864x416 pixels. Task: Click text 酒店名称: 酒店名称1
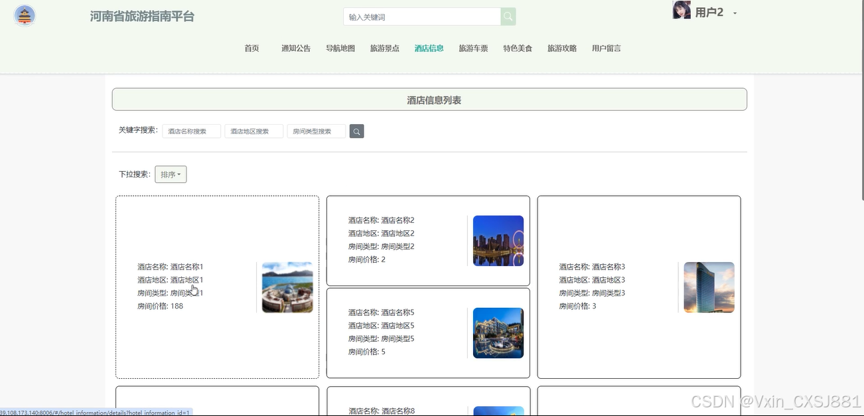pyautogui.click(x=171, y=267)
